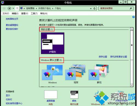Viewport: 137px width, 106px height.
Task: Minimize the 个性化 window
Action: click(x=121, y=2)
